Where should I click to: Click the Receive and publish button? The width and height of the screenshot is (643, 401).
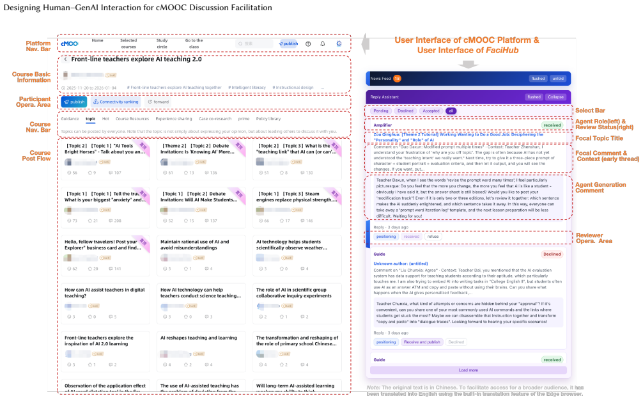coord(422,342)
